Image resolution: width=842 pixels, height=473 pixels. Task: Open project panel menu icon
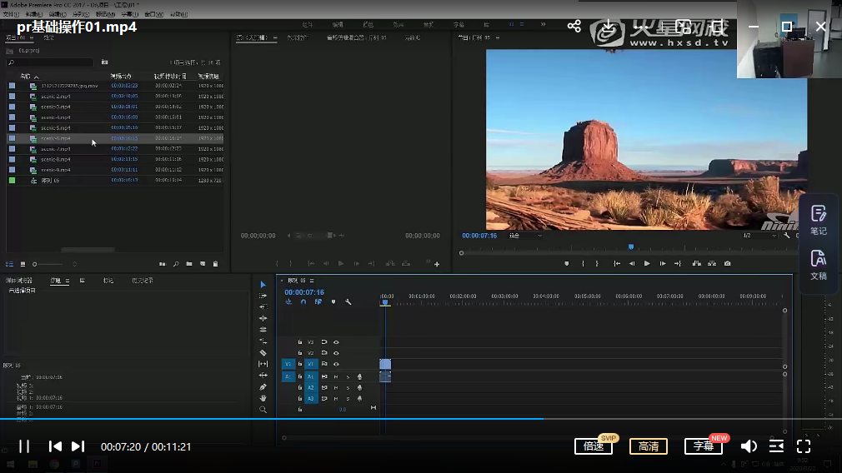pyautogui.click(x=32, y=38)
